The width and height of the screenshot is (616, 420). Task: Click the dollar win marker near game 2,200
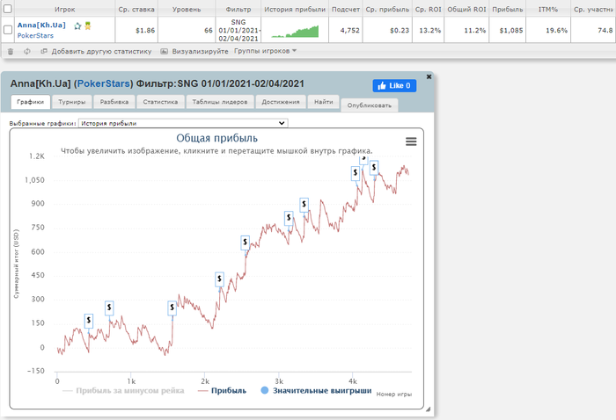[220, 279]
